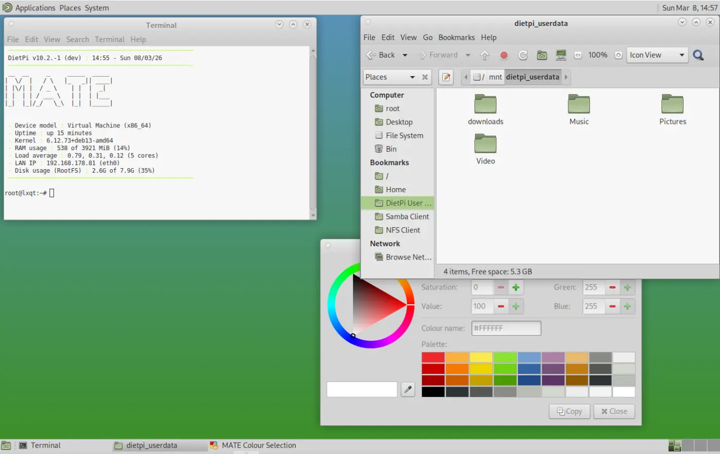Viewport: 720px width, 454px height.
Task: Toggle text-based location bar edit button
Action: coord(446,77)
